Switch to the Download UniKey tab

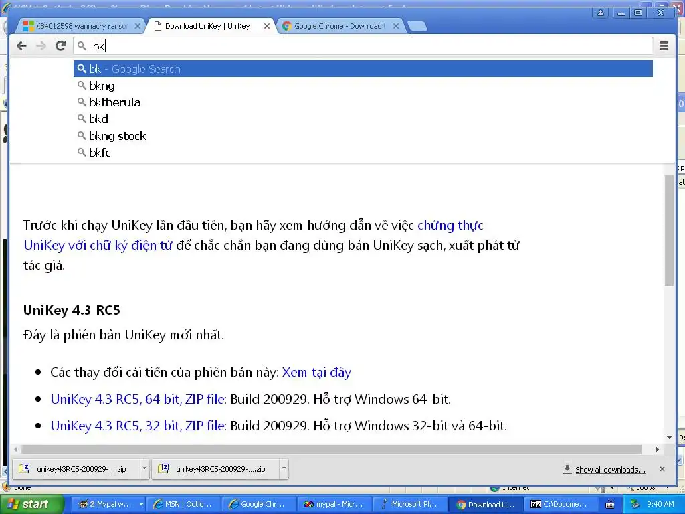tap(207, 26)
